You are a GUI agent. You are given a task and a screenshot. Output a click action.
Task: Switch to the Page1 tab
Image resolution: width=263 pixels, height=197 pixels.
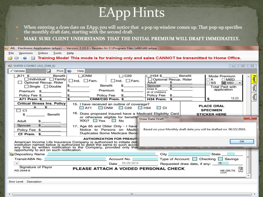pos(254,79)
